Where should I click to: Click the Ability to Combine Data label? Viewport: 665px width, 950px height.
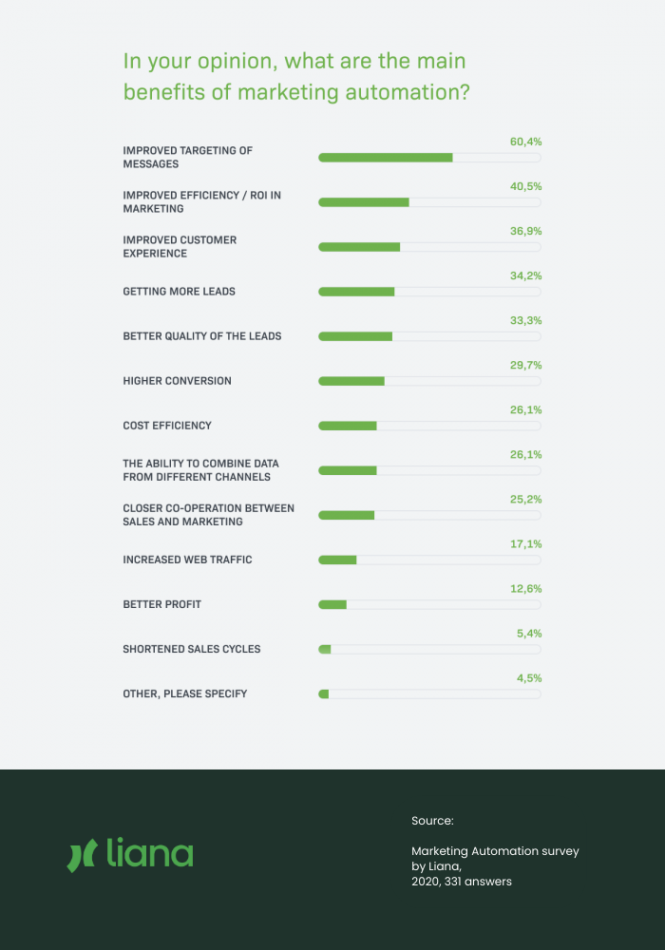201,470
